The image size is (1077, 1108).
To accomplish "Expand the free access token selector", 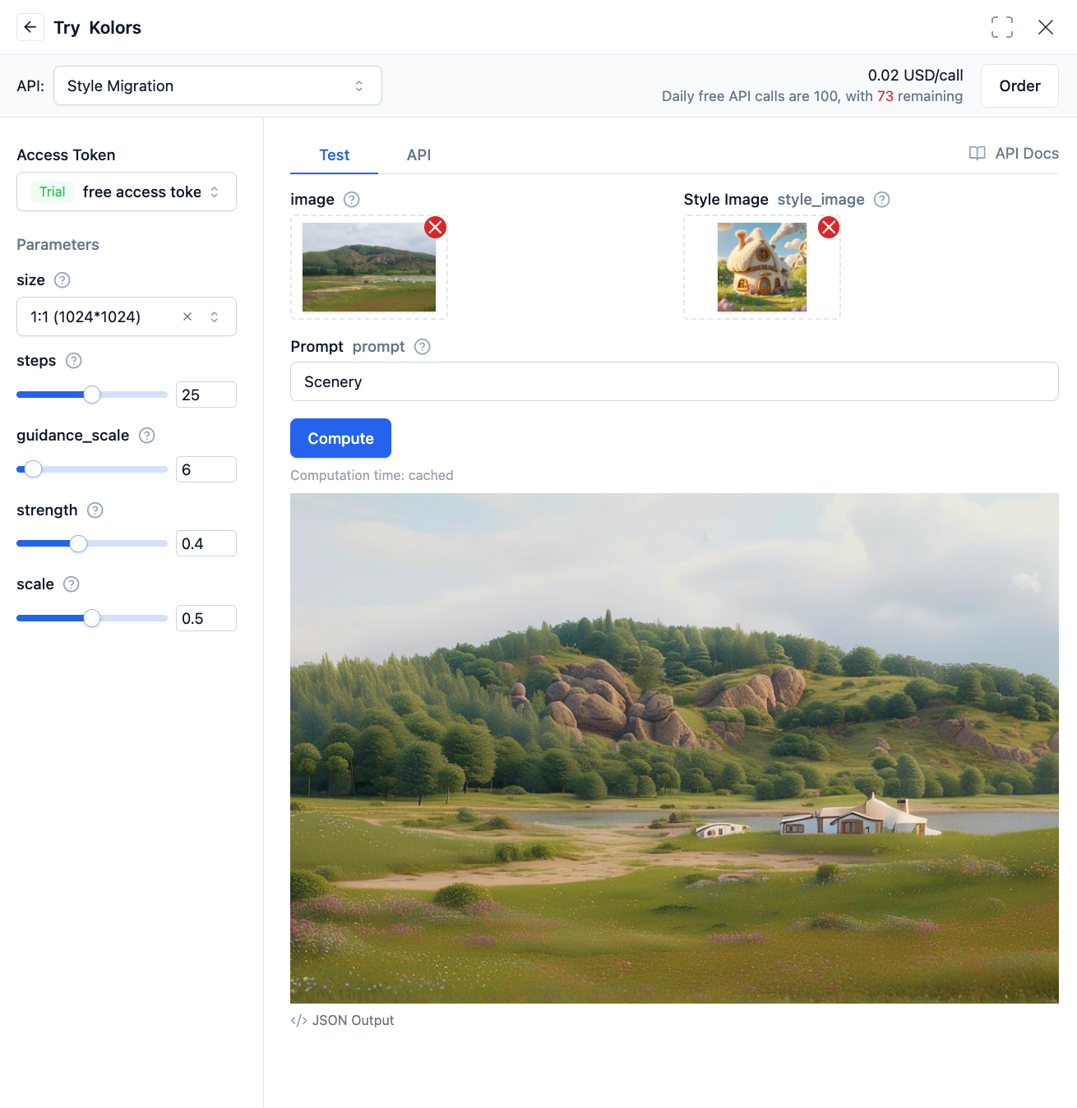I will [127, 192].
